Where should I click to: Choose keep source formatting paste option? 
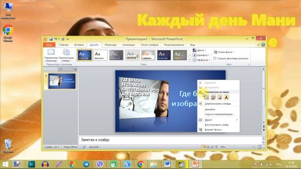point(213,97)
